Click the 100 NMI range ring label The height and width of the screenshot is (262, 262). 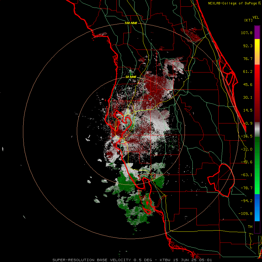[131, 23]
